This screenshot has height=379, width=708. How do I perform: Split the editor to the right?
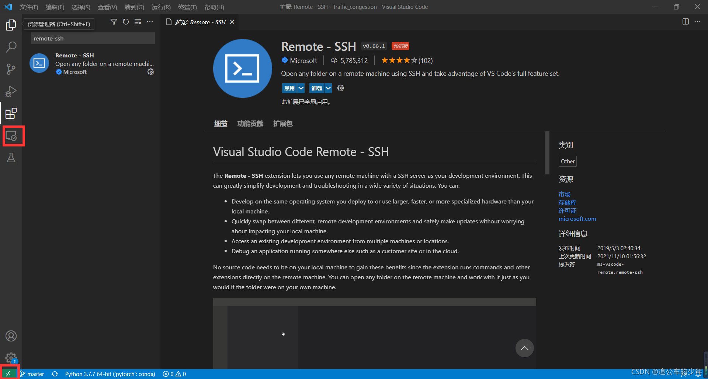click(x=686, y=22)
